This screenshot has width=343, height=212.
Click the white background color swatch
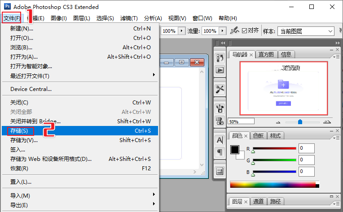pos(241,156)
